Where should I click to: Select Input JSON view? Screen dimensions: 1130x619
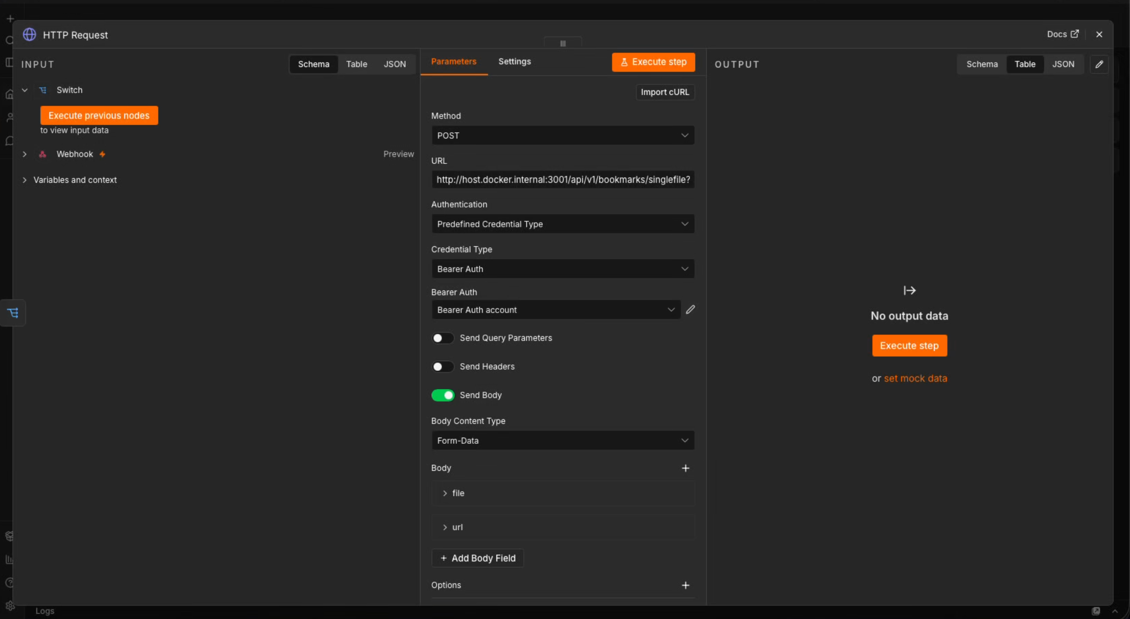pyautogui.click(x=395, y=64)
